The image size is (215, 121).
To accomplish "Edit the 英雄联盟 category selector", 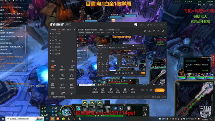I will point(86,33).
